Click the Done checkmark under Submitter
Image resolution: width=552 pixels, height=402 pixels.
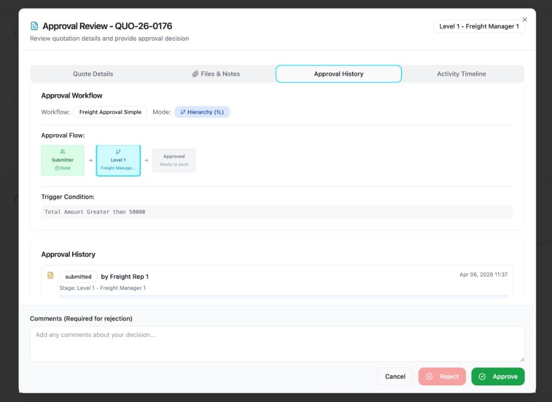coord(57,168)
